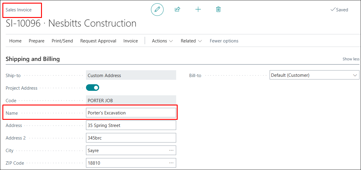The height and width of the screenshot is (170, 361).
Task: Click the pencil edit icon
Action: coord(157,10)
